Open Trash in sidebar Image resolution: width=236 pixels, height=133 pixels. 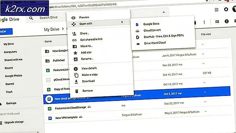(x=9, y=92)
